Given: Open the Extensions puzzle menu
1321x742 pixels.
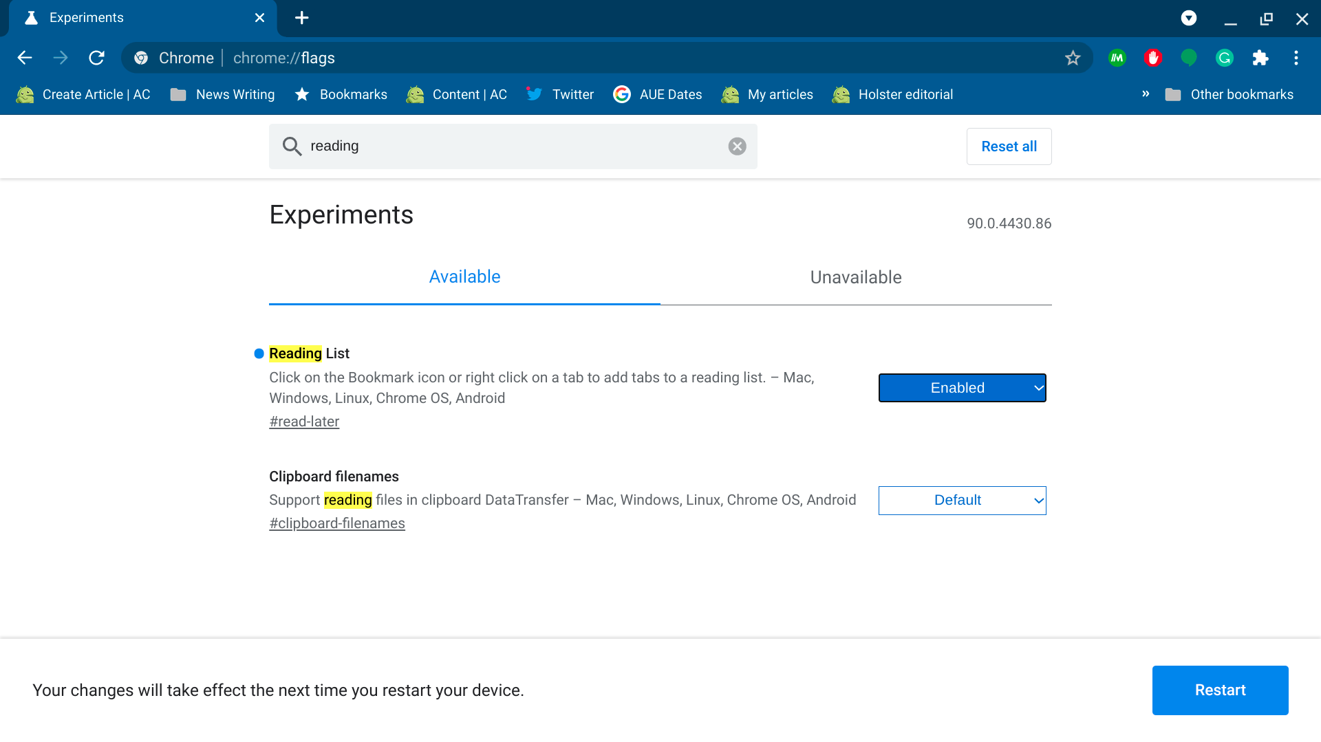Looking at the screenshot, I should 1260,58.
